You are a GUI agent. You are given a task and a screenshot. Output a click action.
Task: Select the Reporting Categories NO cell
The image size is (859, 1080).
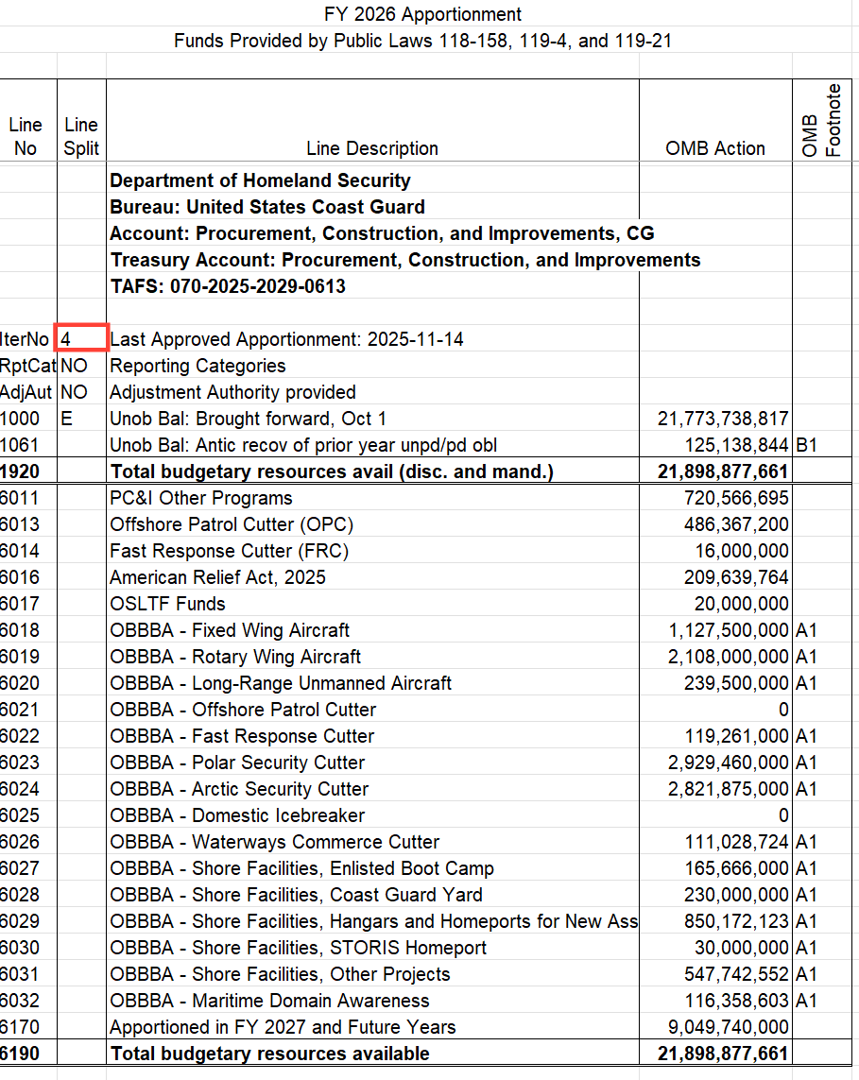[x=81, y=365]
